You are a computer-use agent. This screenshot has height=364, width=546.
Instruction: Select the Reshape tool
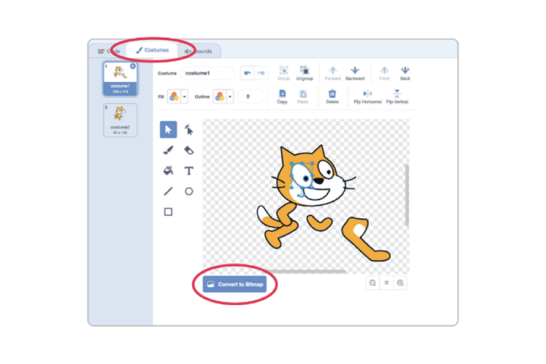click(189, 130)
